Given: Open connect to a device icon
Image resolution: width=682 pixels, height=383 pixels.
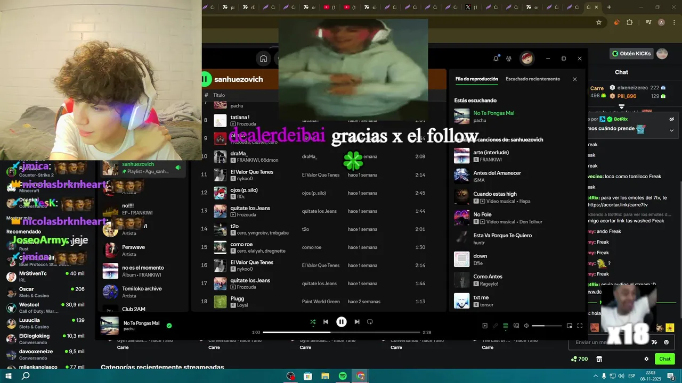Looking at the screenshot, I should [516, 326].
